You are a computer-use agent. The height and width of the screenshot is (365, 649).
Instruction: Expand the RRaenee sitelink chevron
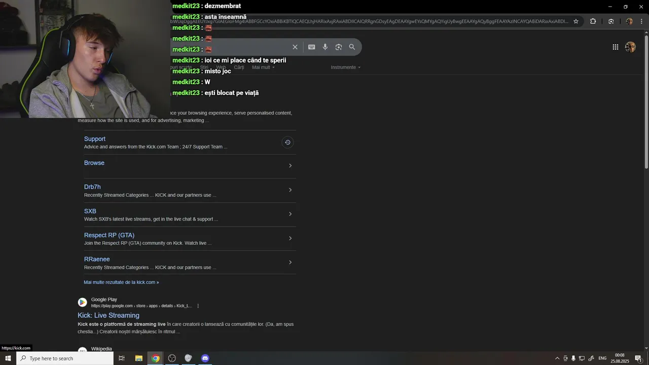[x=290, y=263]
